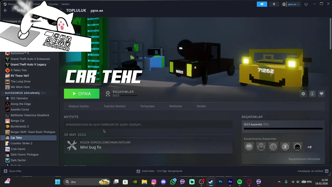The width and height of the screenshot is (332, 187).
Task: Switch to Big Picture mode monitor icon
Action: 306,4
